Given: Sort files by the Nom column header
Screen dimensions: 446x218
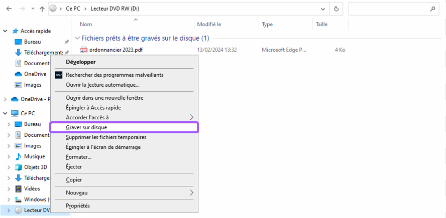Looking at the screenshot, I should tap(86, 24).
